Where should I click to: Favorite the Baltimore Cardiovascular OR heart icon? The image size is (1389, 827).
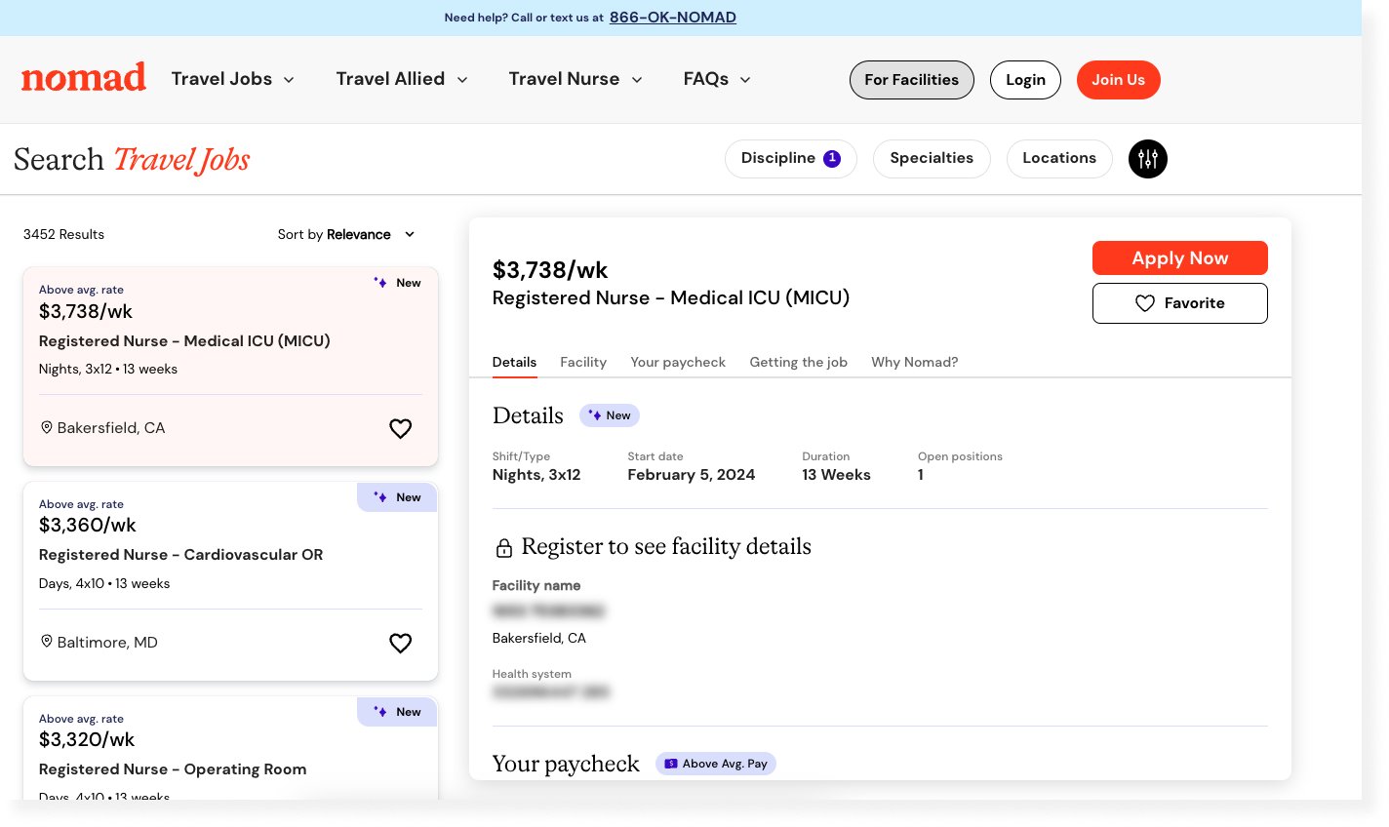(x=401, y=643)
